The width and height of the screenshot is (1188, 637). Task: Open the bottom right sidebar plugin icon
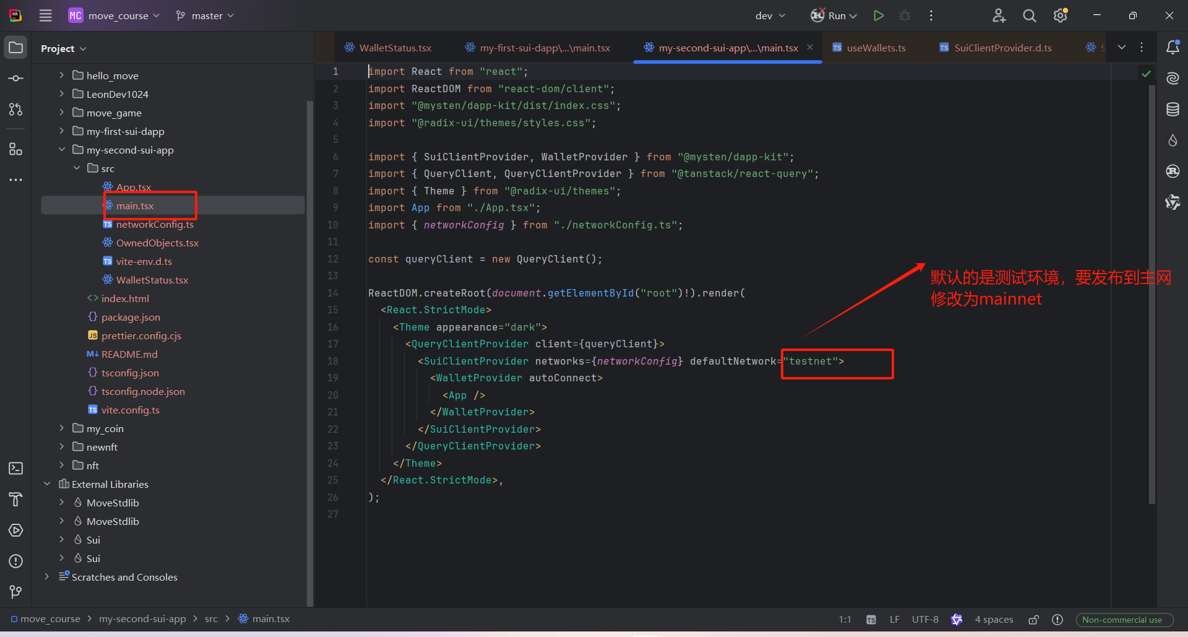(1173, 202)
